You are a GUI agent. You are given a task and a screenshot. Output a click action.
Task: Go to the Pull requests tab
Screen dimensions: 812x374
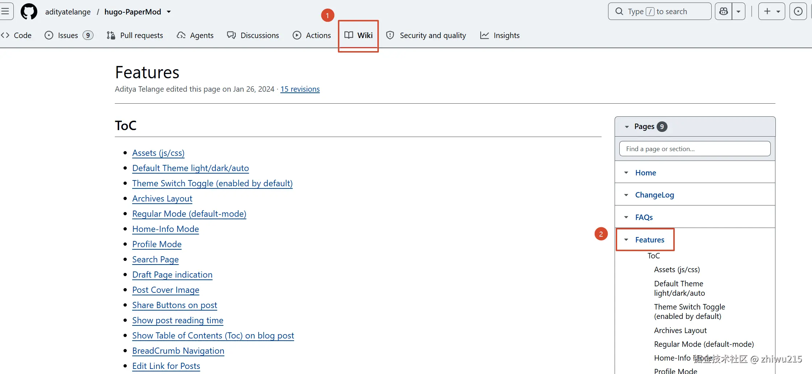coord(135,36)
